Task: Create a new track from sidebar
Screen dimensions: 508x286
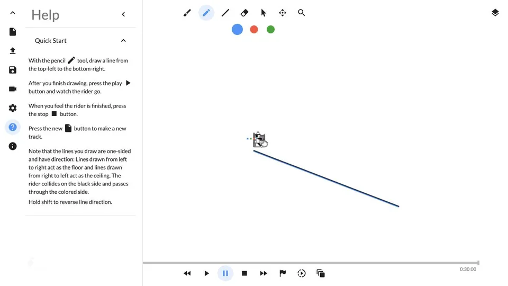Action: (13, 32)
